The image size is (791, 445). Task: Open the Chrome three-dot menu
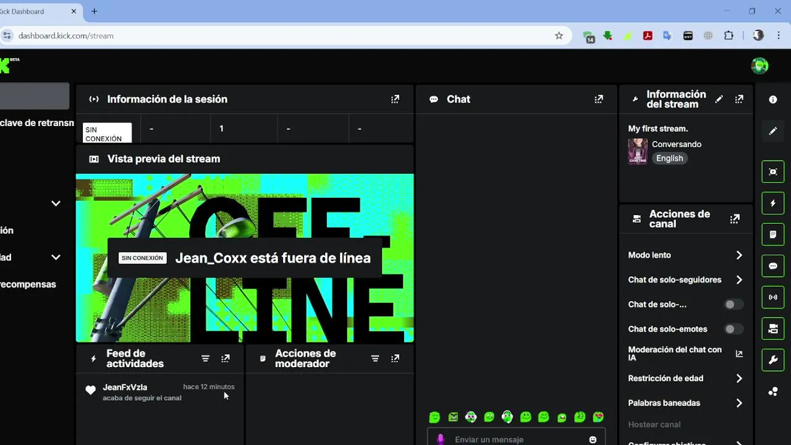pos(778,36)
